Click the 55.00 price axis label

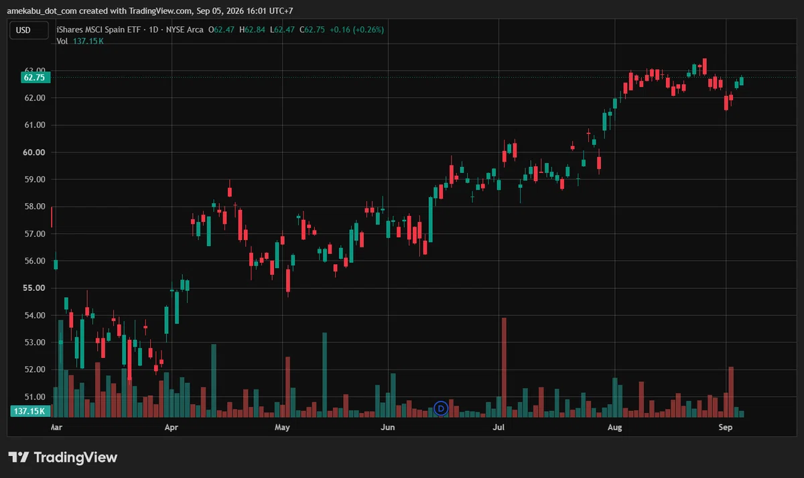point(36,288)
